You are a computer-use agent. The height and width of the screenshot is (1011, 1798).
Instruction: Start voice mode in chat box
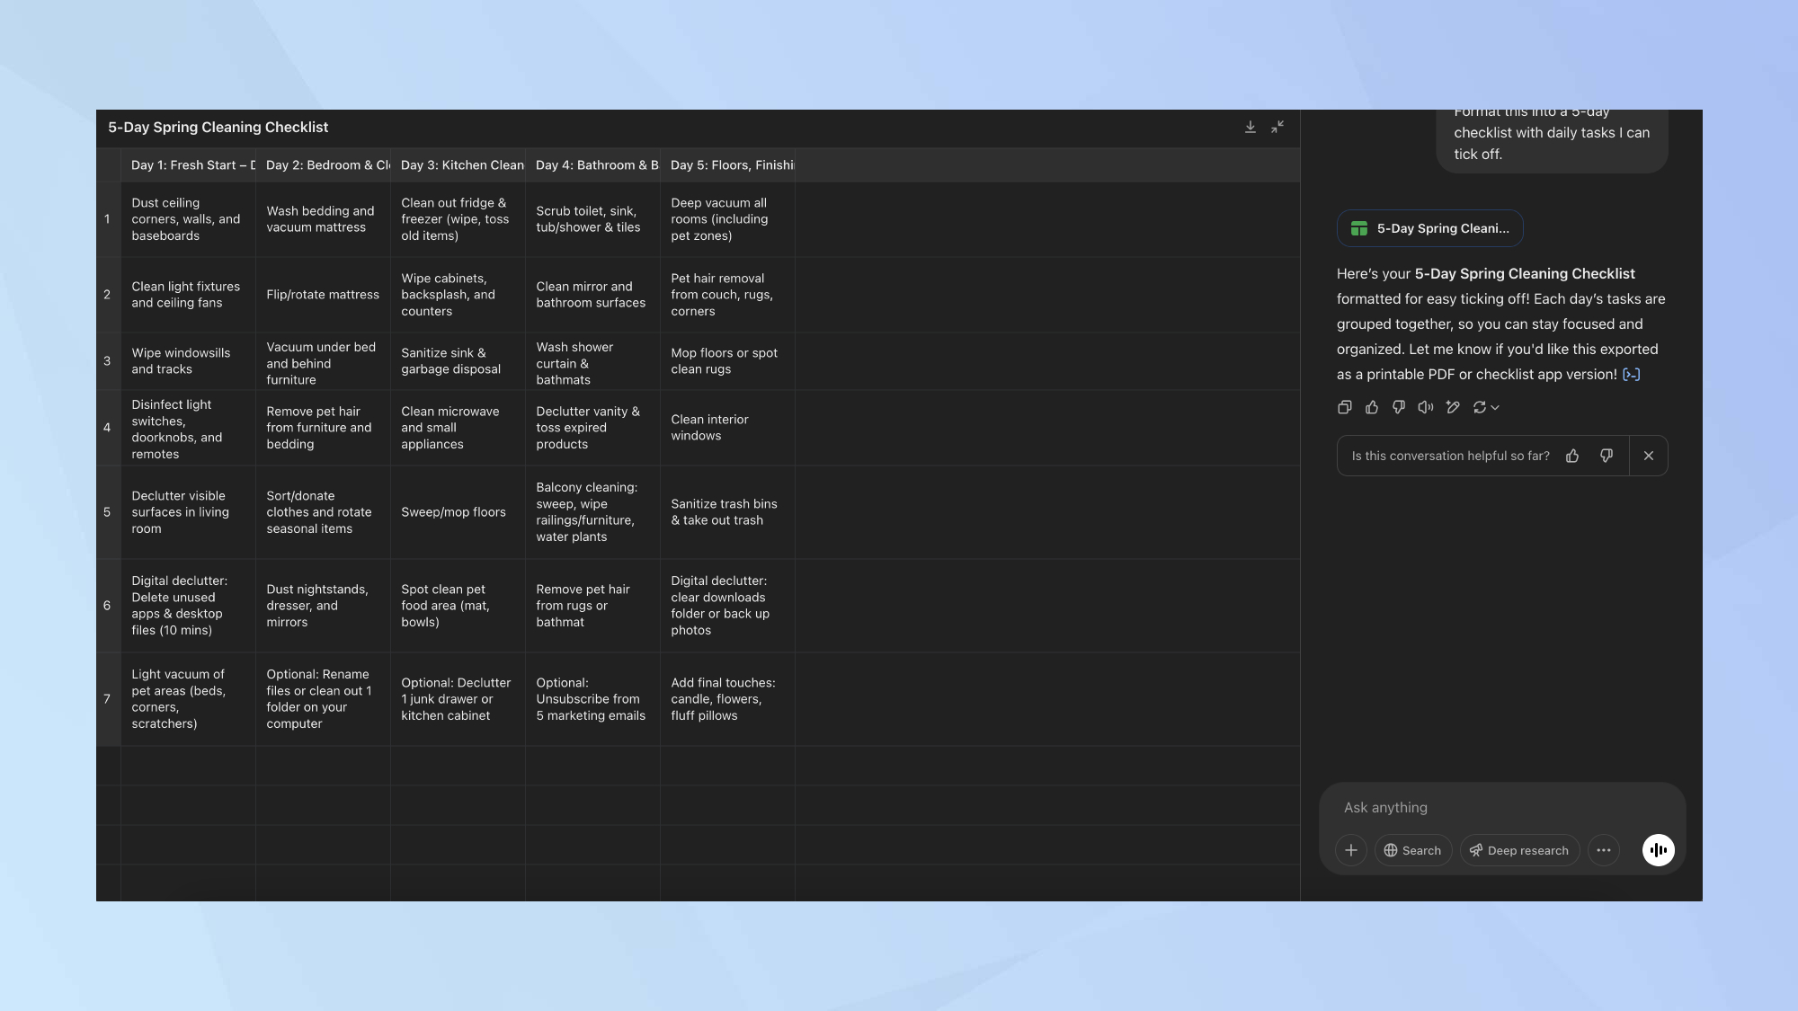[1658, 850]
